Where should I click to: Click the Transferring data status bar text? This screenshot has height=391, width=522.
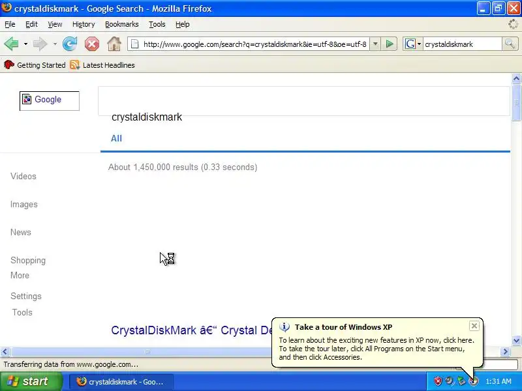tap(70, 364)
